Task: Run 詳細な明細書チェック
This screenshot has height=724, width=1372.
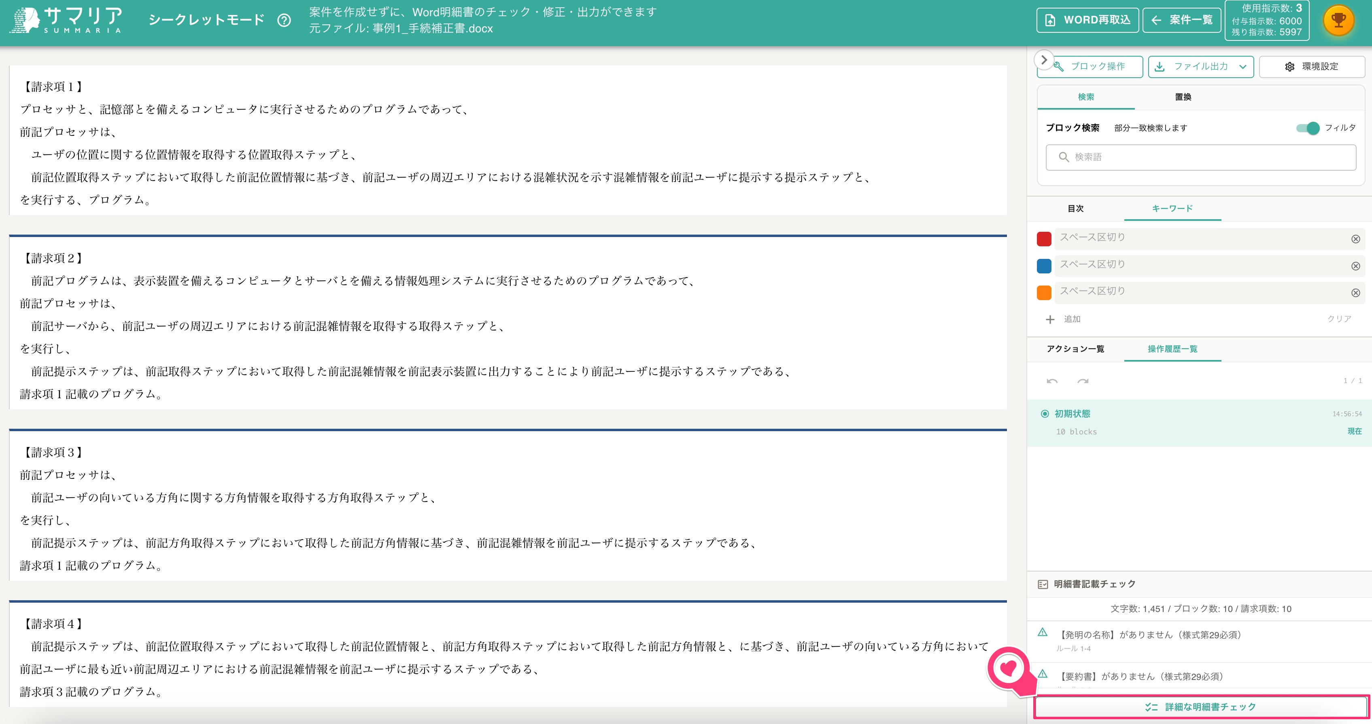Action: coord(1200,707)
